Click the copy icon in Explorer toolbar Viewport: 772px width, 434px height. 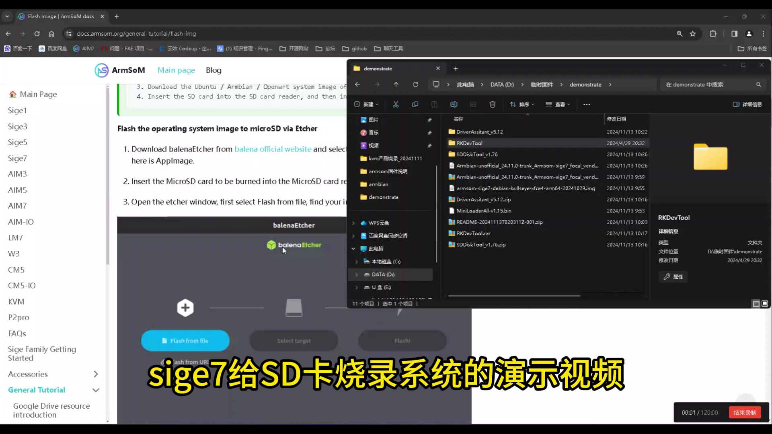[x=415, y=104]
